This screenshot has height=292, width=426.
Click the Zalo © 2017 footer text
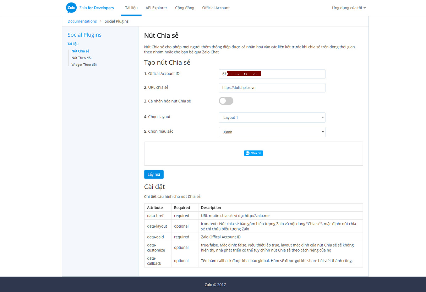pyautogui.click(x=215, y=285)
